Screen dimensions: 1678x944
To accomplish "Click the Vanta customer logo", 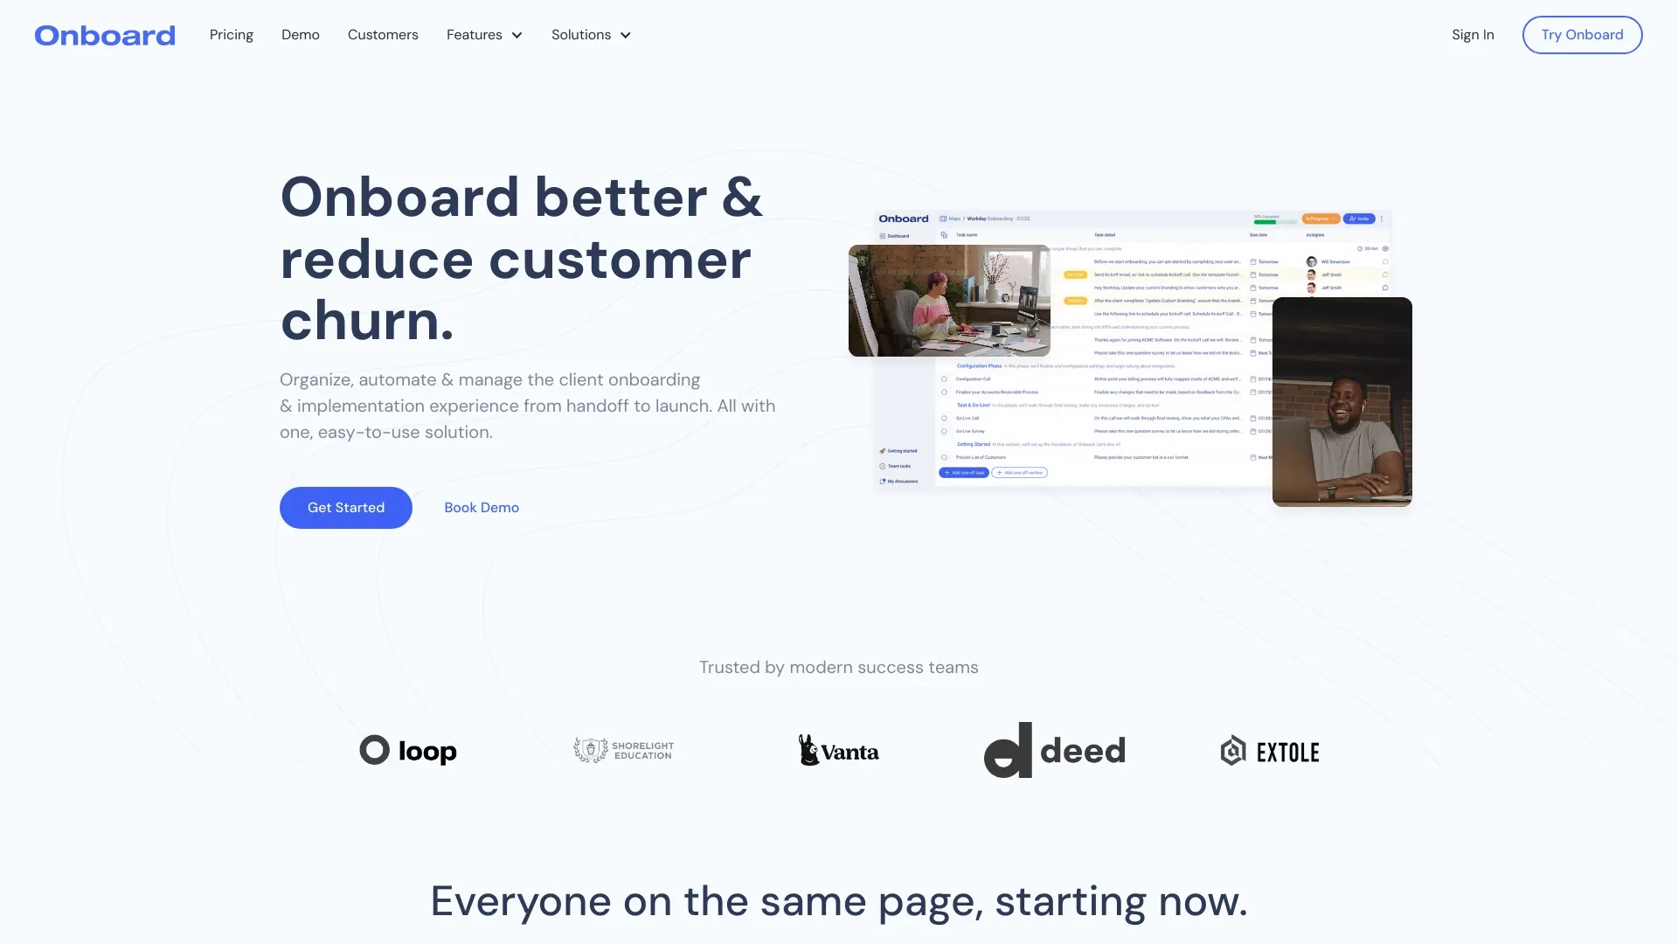I will (838, 749).
